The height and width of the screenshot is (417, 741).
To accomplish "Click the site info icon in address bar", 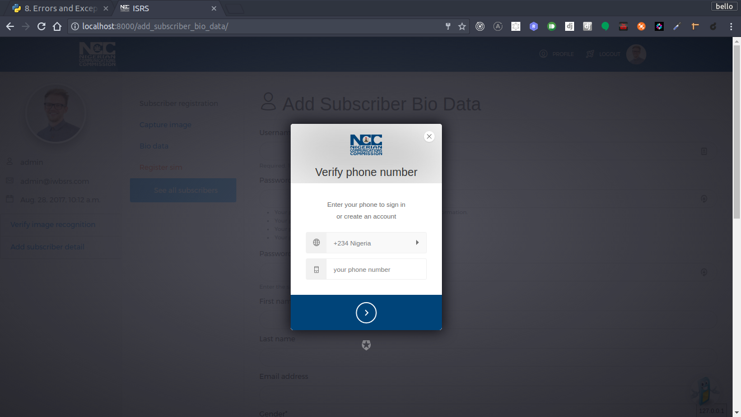I will tap(75, 26).
